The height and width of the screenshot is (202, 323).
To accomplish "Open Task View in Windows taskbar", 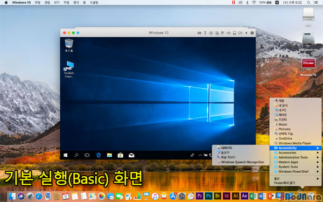I will tap(87, 155).
